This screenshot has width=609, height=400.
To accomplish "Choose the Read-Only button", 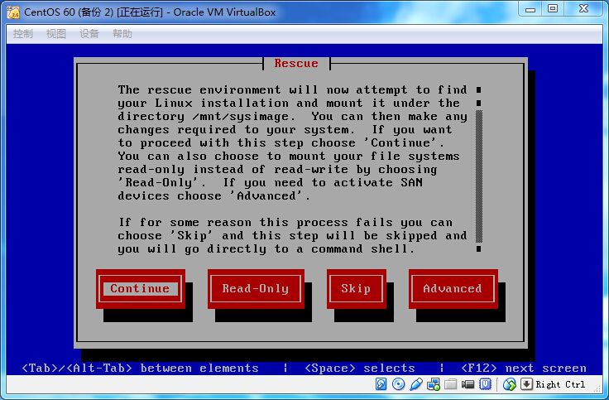I will [255, 289].
